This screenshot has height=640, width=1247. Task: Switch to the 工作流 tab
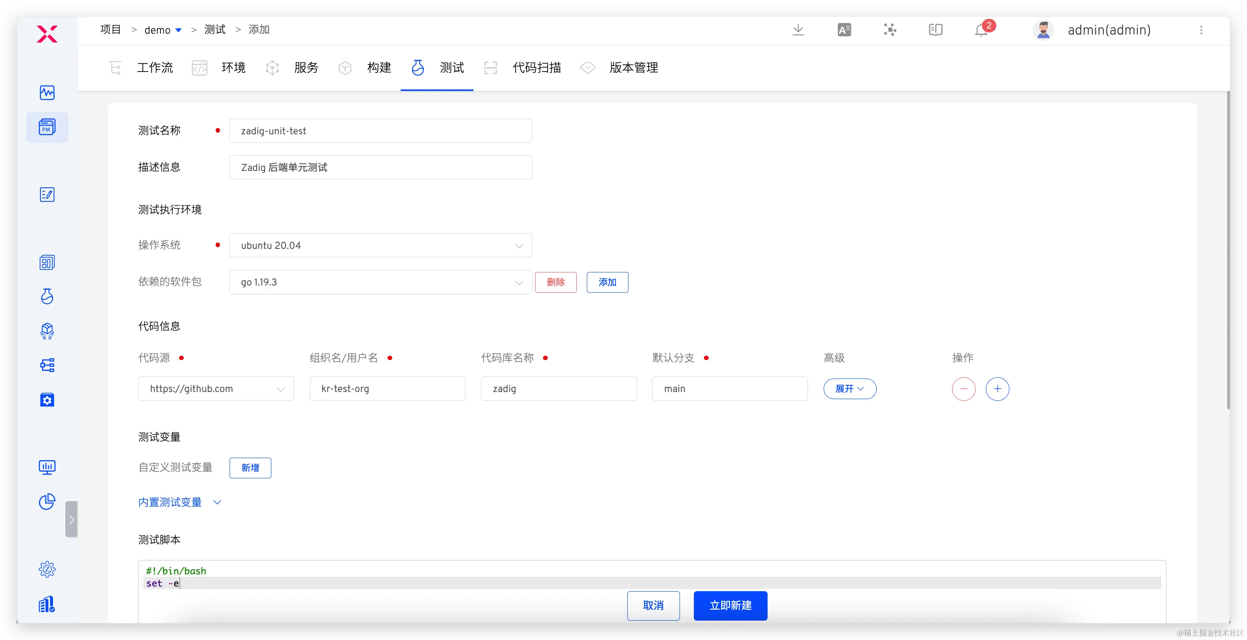(155, 68)
